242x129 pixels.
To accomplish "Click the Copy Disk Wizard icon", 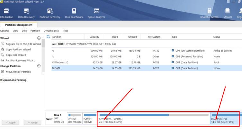I will coord(3,55).
